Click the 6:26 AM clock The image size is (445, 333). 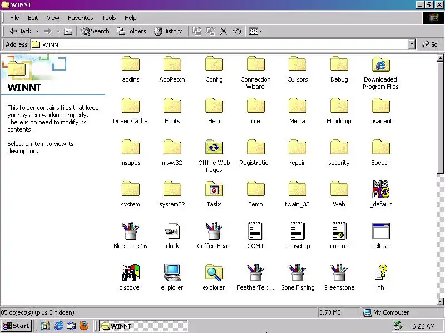point(423,326)
